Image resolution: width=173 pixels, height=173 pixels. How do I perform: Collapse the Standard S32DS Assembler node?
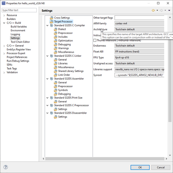47,79
